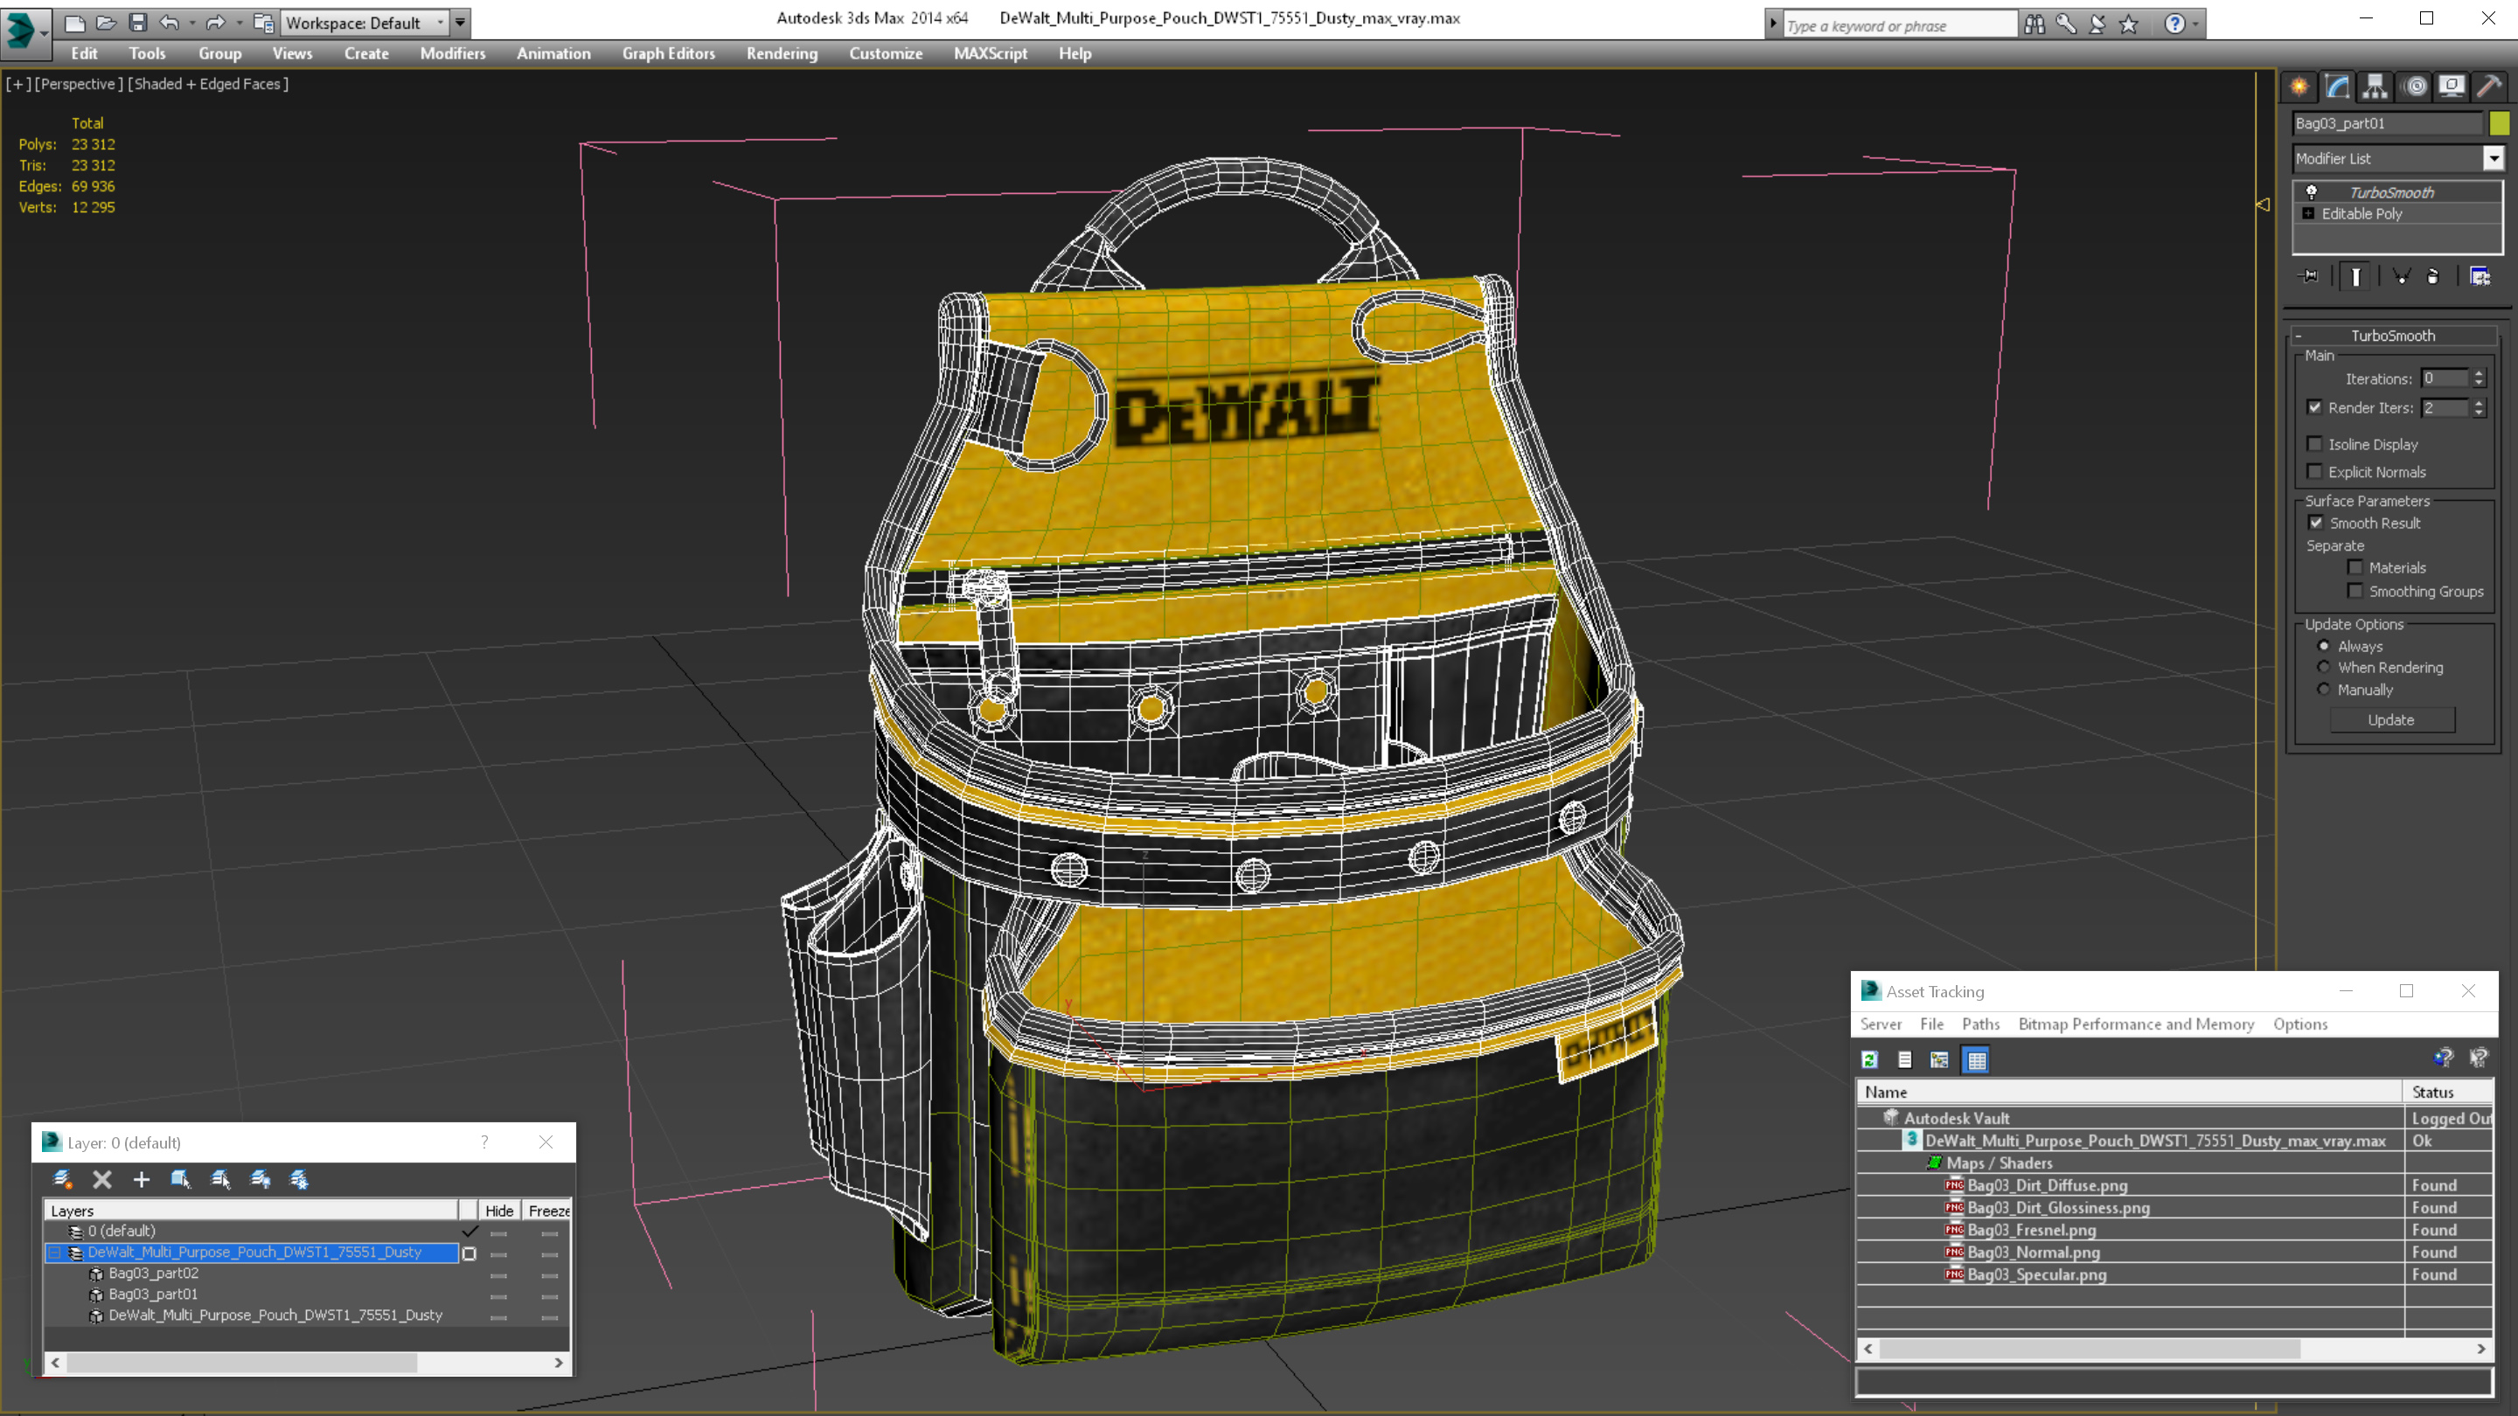Image resolution: width=2518 pixels, height=1416 pixels.
Task: Select the Always update radio button
Action: tap(2324, 645)
